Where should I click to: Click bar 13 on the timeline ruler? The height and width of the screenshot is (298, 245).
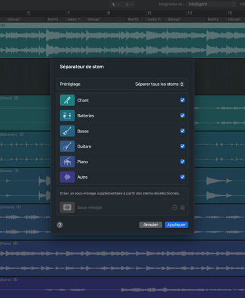(190, 13)
